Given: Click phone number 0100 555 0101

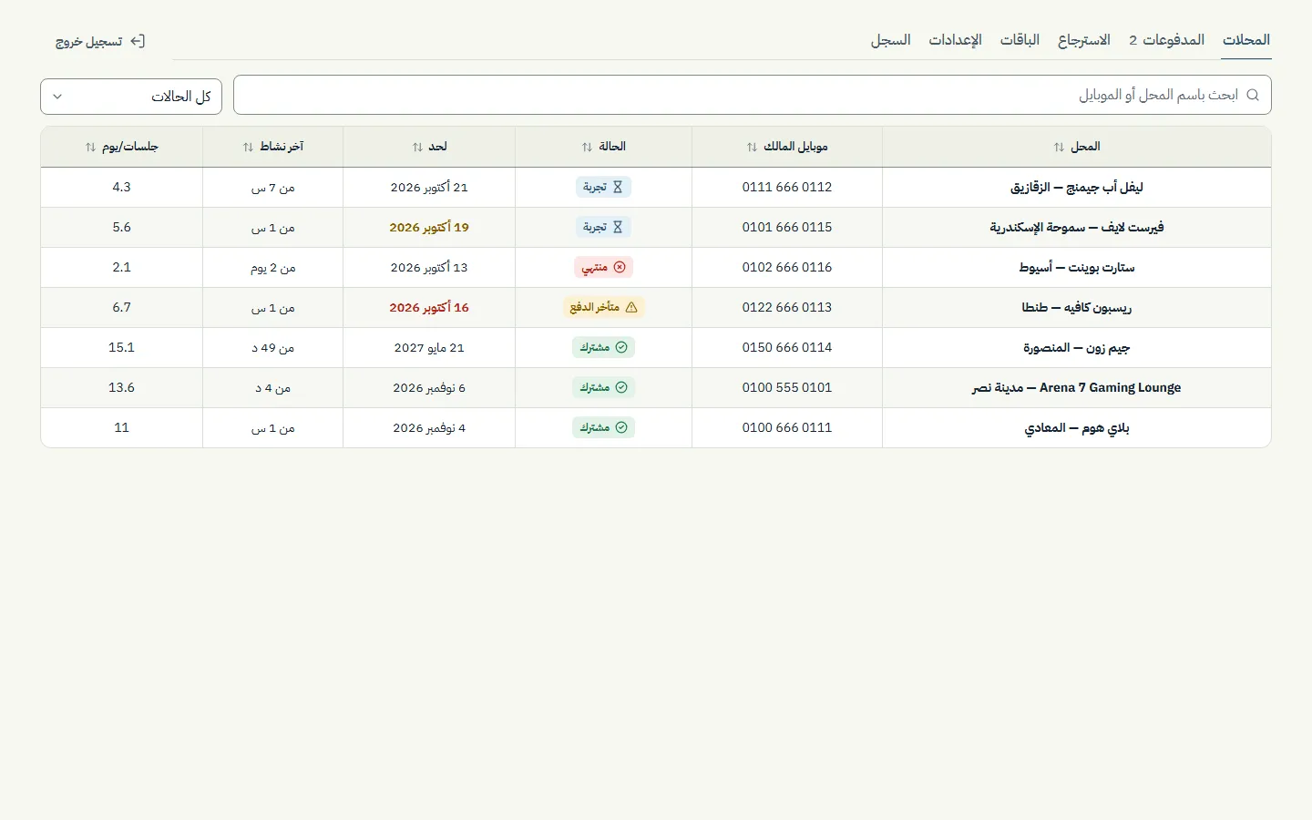Looking at the screenshot, I should [x=787, y=387].
